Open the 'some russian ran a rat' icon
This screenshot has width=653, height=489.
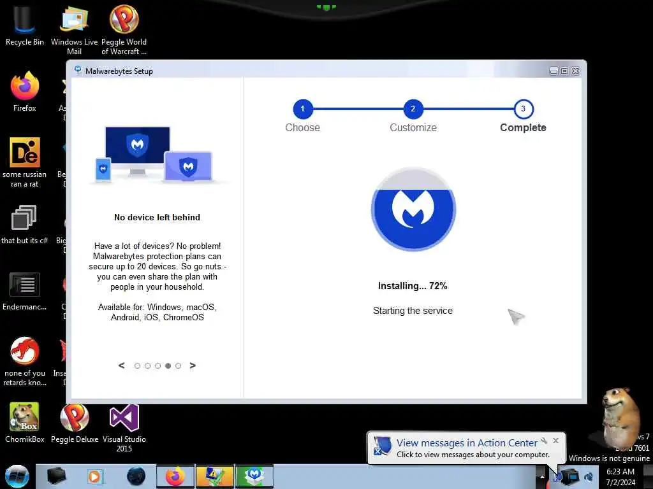point(24,162)
